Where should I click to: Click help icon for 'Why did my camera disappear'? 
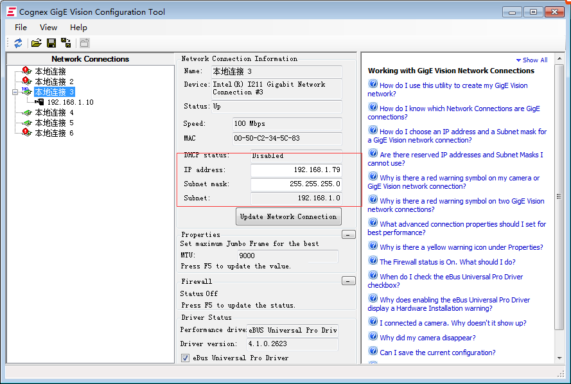pos(373,336)
